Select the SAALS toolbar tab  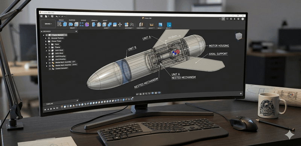pyautogui.click(x=61, y=20)
